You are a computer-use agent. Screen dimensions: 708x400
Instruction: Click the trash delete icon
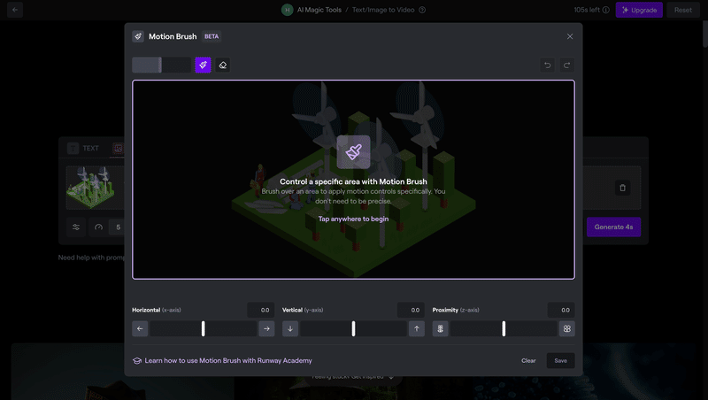(x=622, y=188)
